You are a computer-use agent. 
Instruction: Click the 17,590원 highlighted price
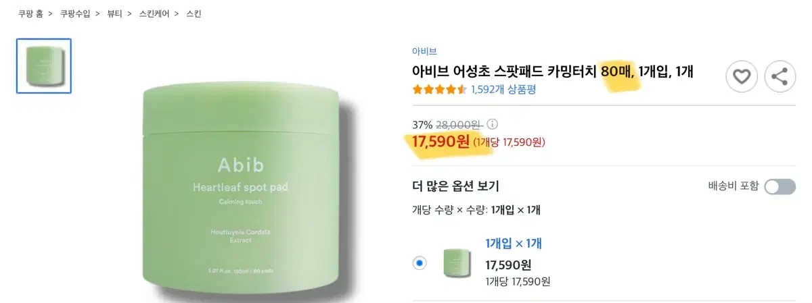point(441,142)
